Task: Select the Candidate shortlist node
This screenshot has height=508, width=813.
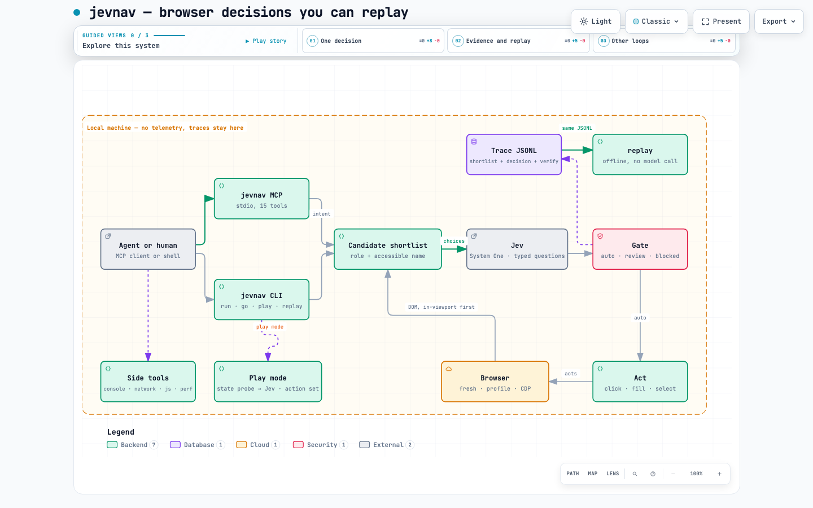Action: pos(388,249)
